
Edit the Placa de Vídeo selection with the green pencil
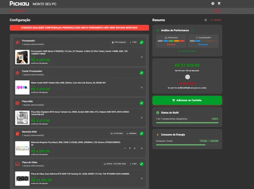[x=142, y=164]
